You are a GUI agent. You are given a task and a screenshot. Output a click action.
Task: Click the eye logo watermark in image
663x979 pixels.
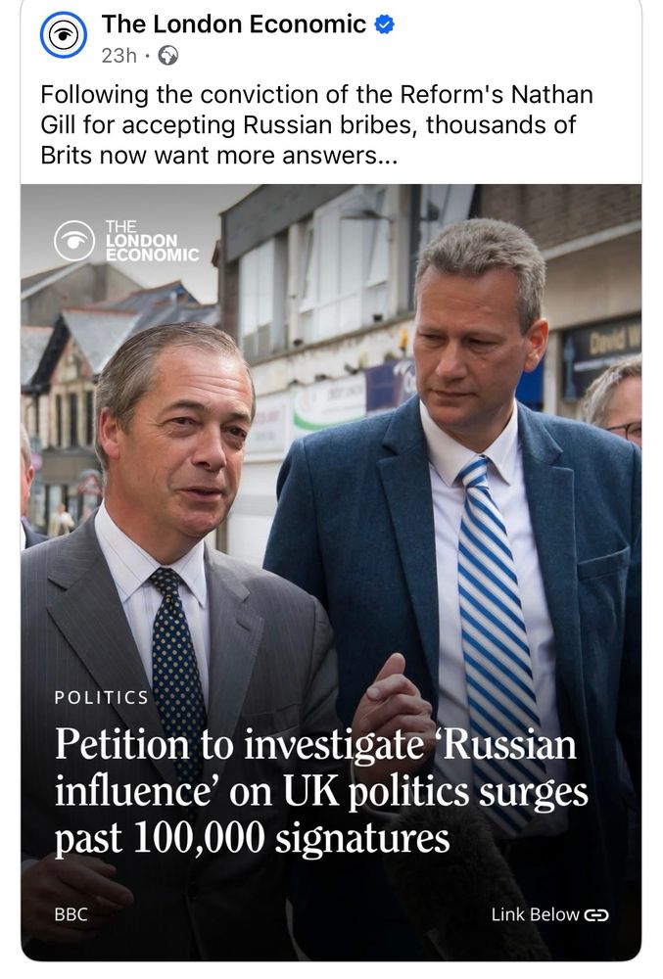click(74, 241)
